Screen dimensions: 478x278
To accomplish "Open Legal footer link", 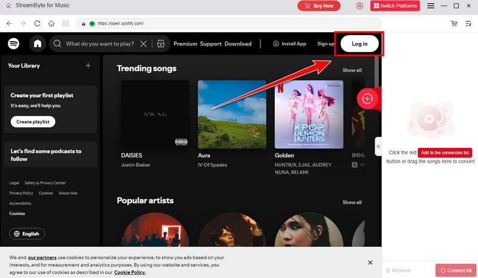I will pos(14,183).
